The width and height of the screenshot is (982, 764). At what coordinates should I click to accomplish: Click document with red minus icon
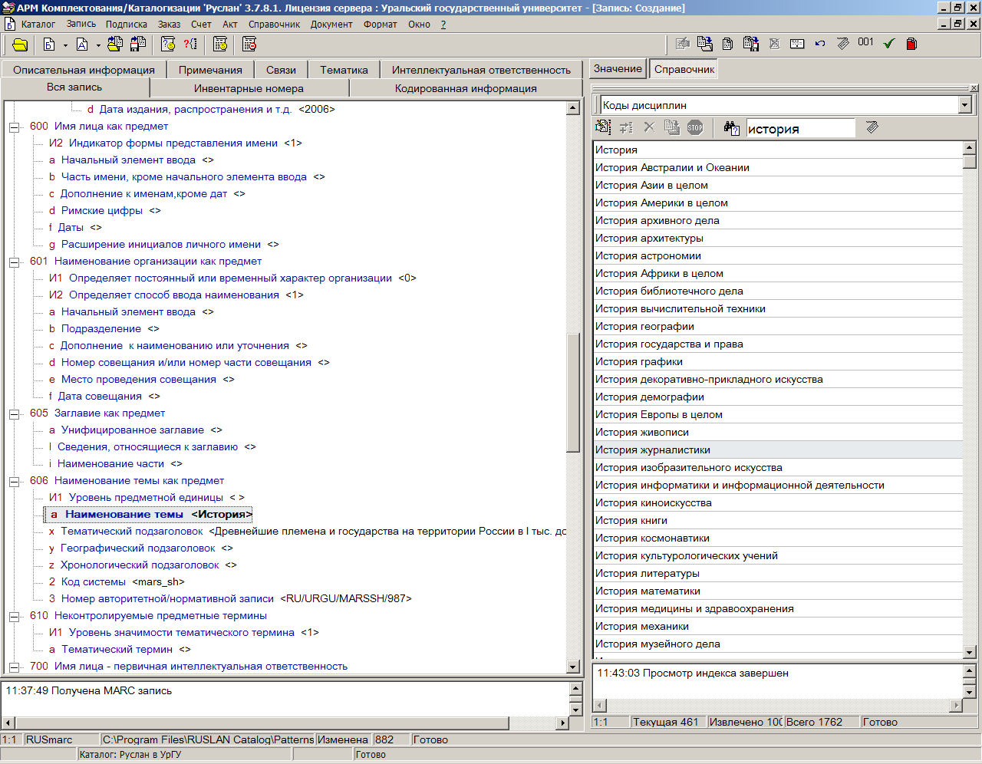249,44
